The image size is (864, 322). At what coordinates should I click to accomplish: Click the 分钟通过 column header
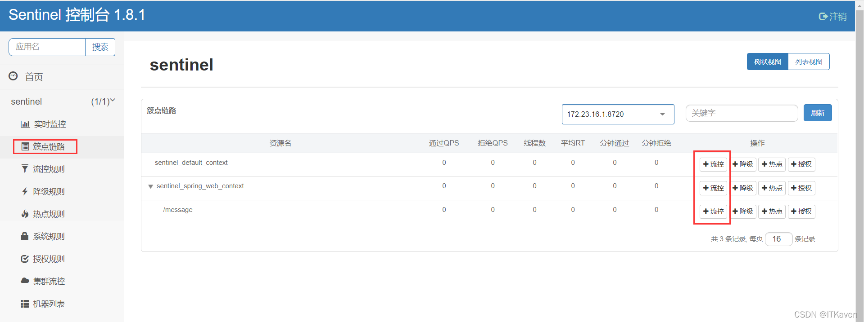tap(615, 143)
